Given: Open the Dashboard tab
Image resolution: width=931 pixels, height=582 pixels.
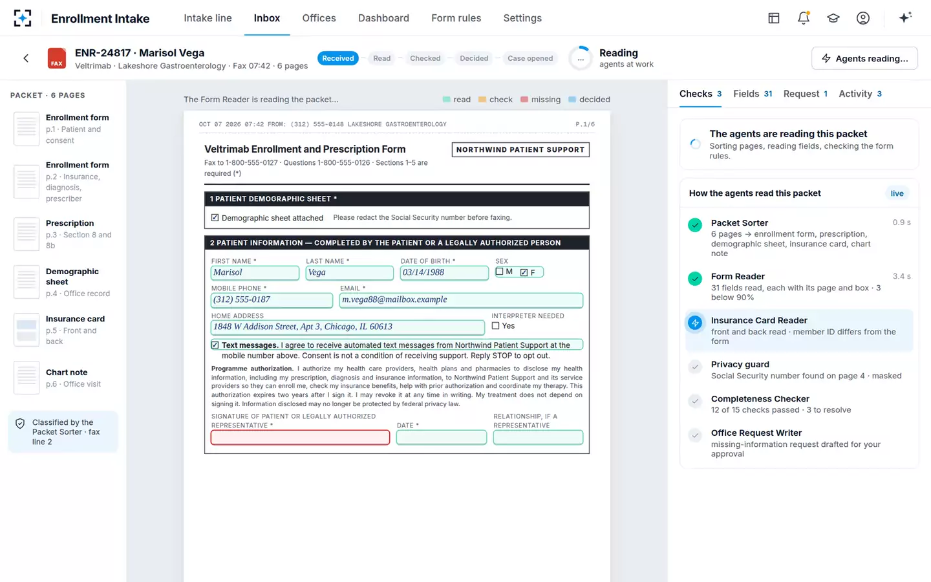Looking at the screenshot, I should pos(383,18).
